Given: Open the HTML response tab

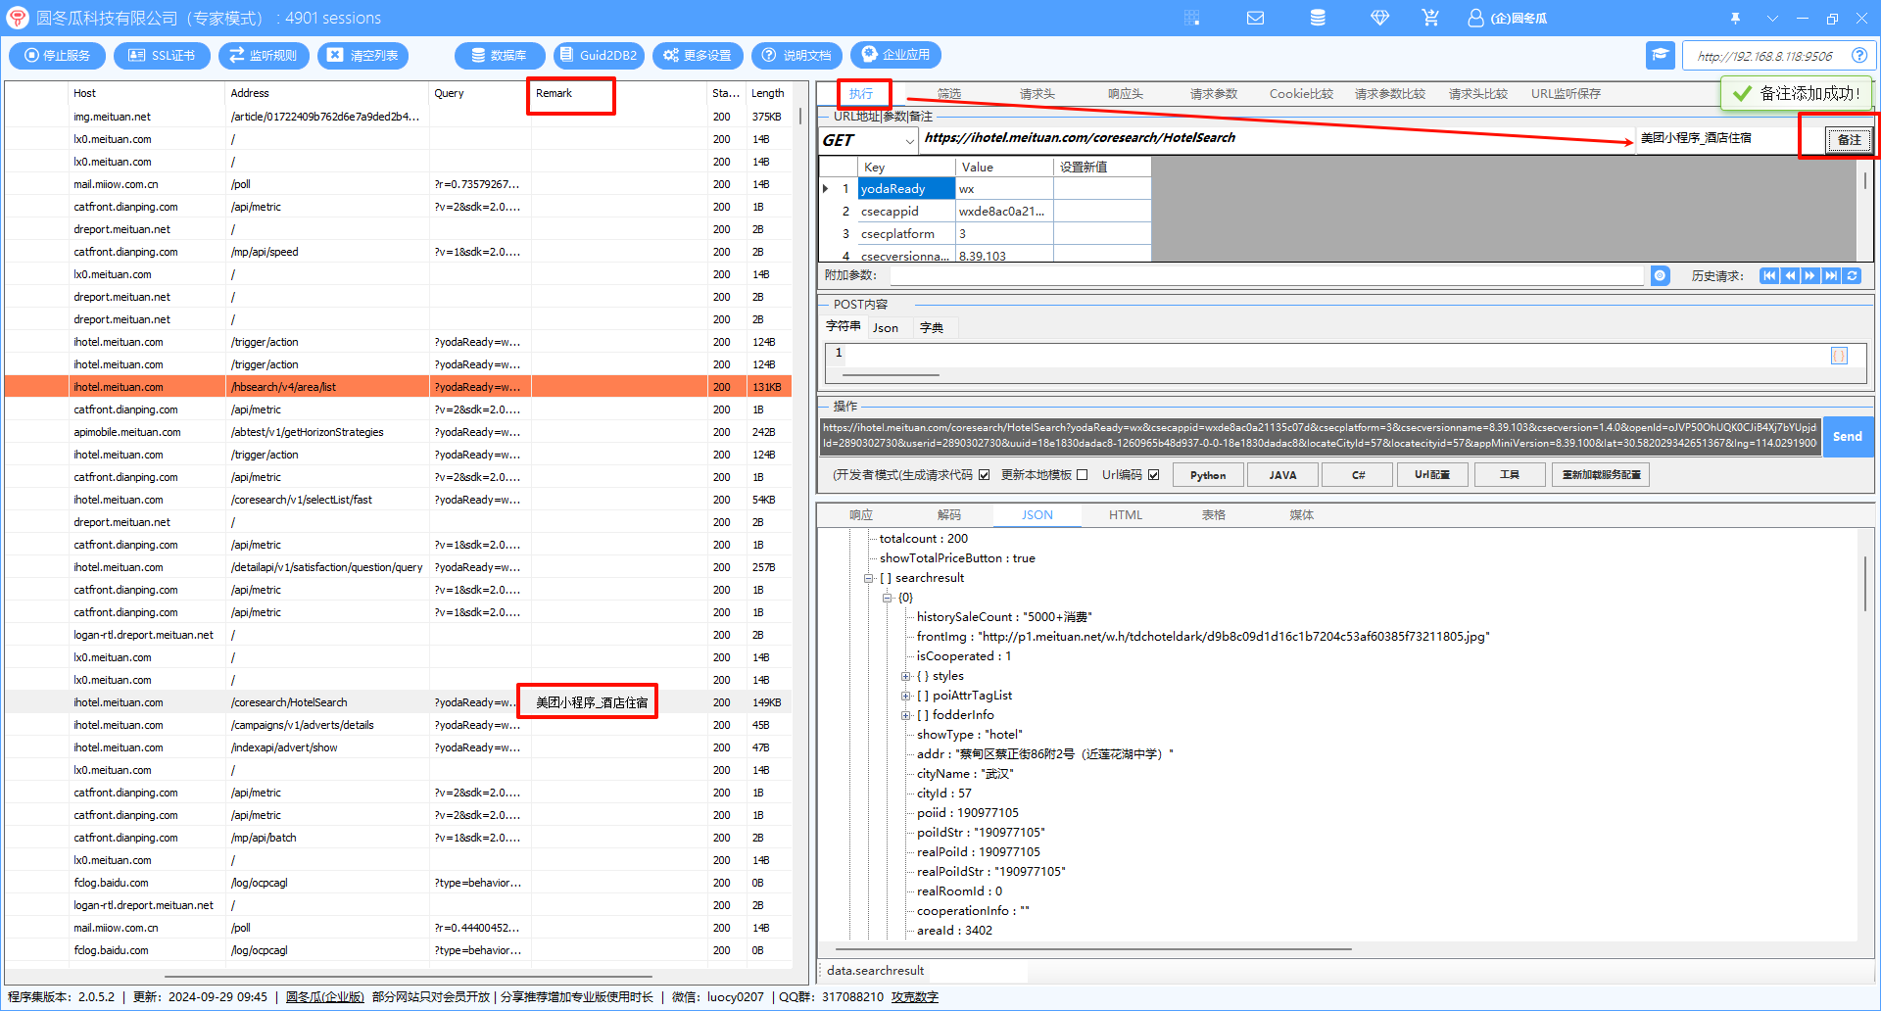Looking at the screenshot, I should click(x=1125, y=515).
